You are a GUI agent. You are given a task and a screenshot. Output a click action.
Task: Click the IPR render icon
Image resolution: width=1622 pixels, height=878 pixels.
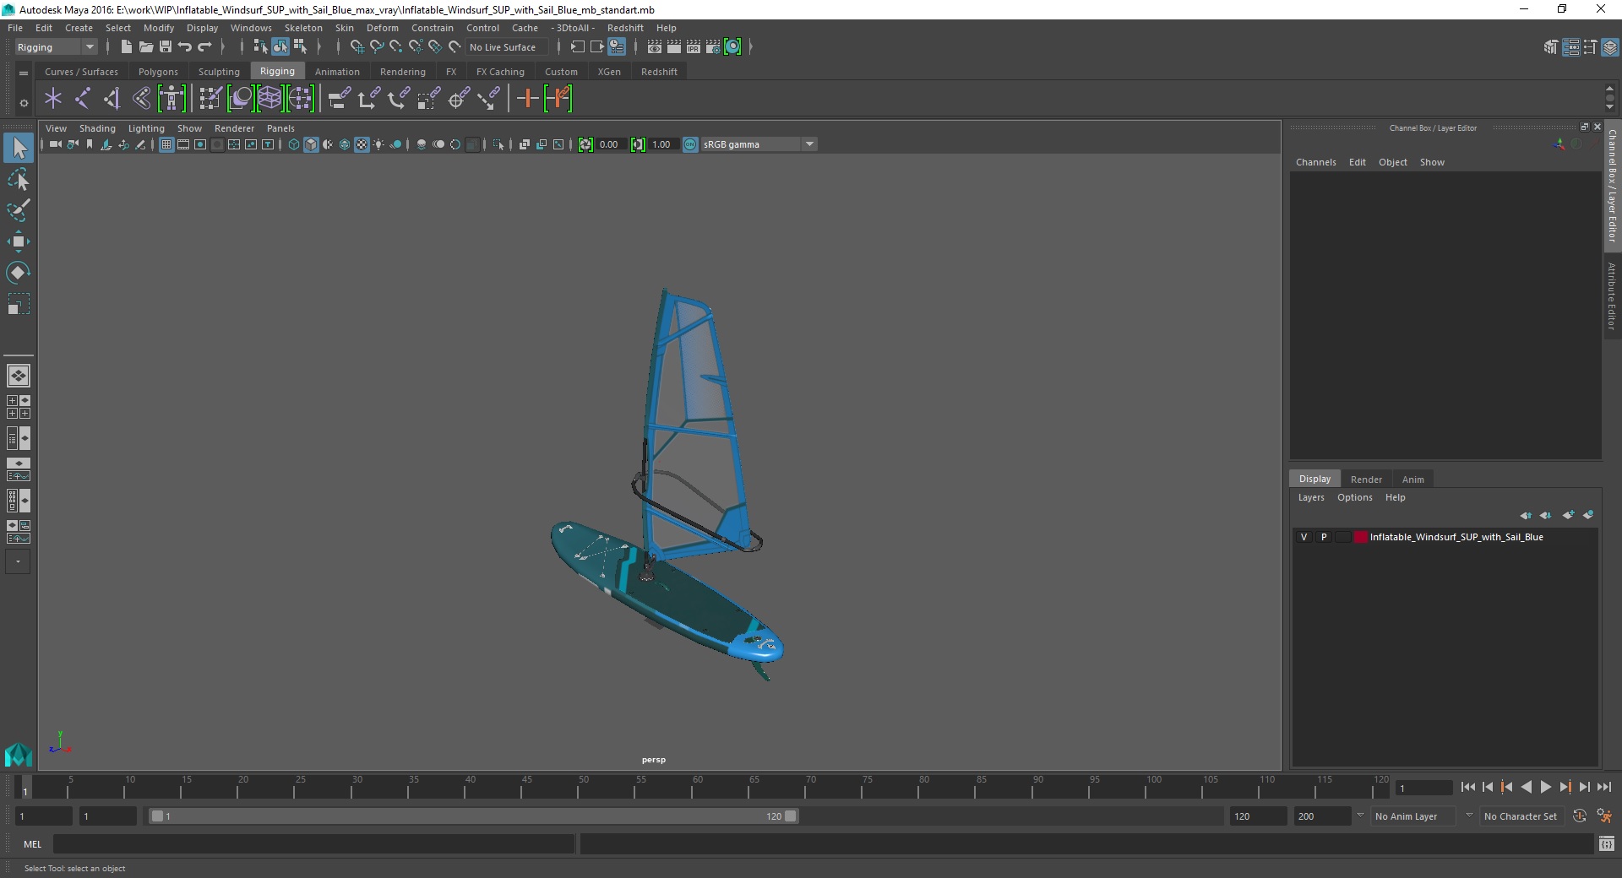(694, 47)
